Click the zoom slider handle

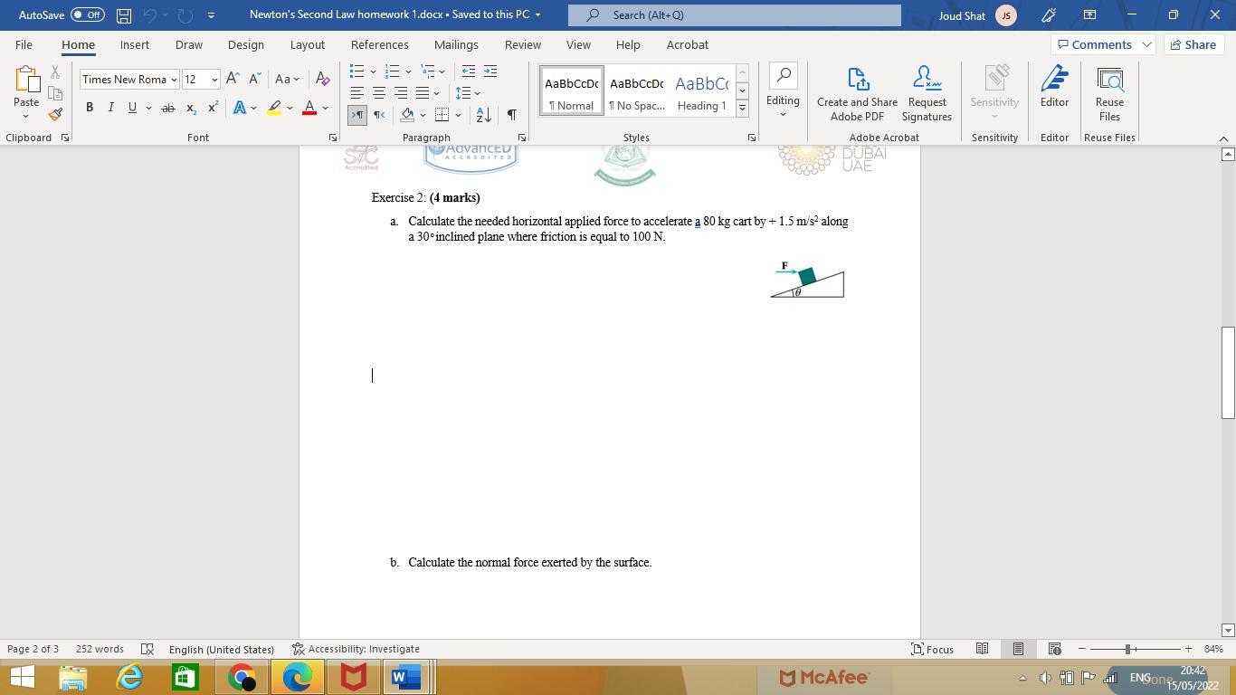[x=1127, y=649]
